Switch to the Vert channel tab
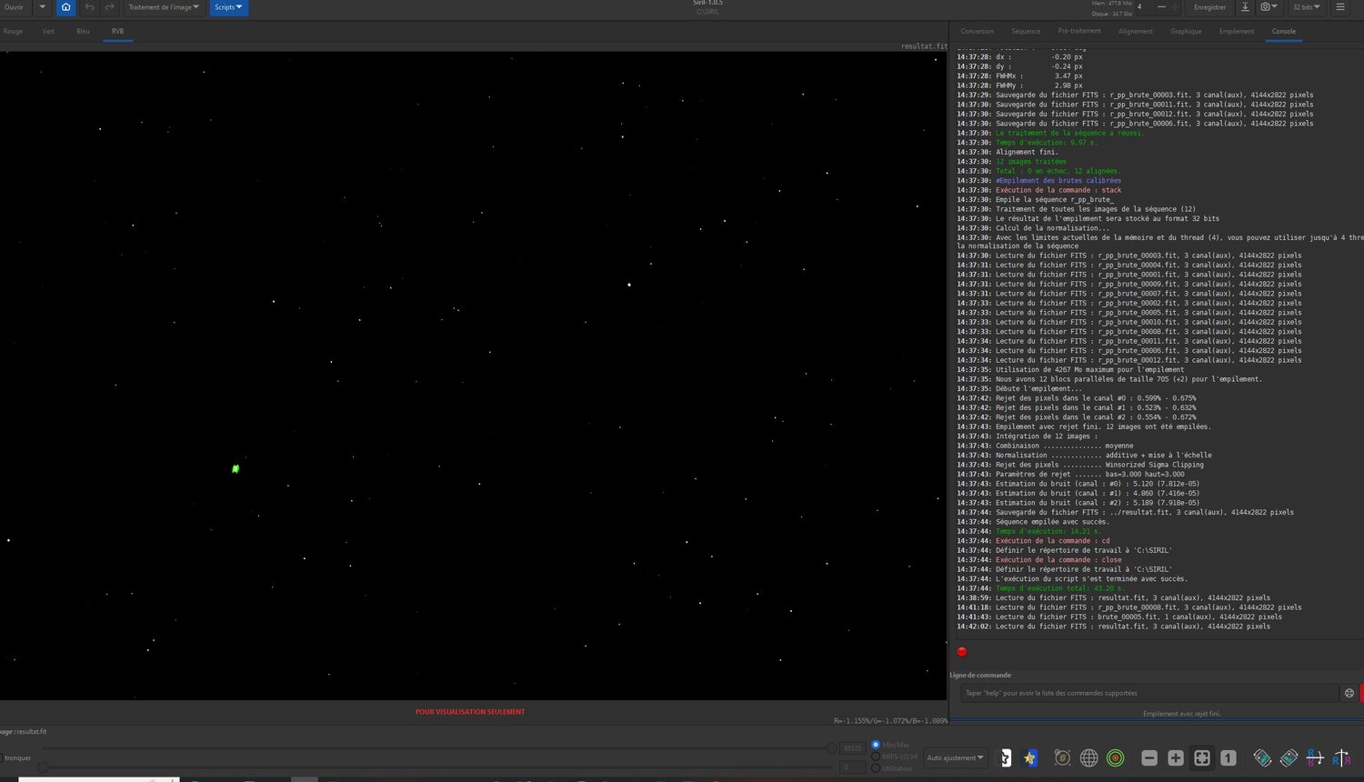Screen dimensions: 1364x782 pos(48,32)
